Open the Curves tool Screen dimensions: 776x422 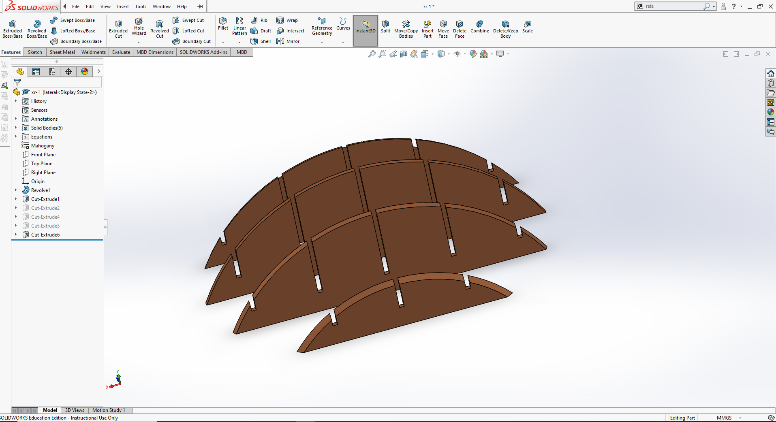[x=343, y=24]
